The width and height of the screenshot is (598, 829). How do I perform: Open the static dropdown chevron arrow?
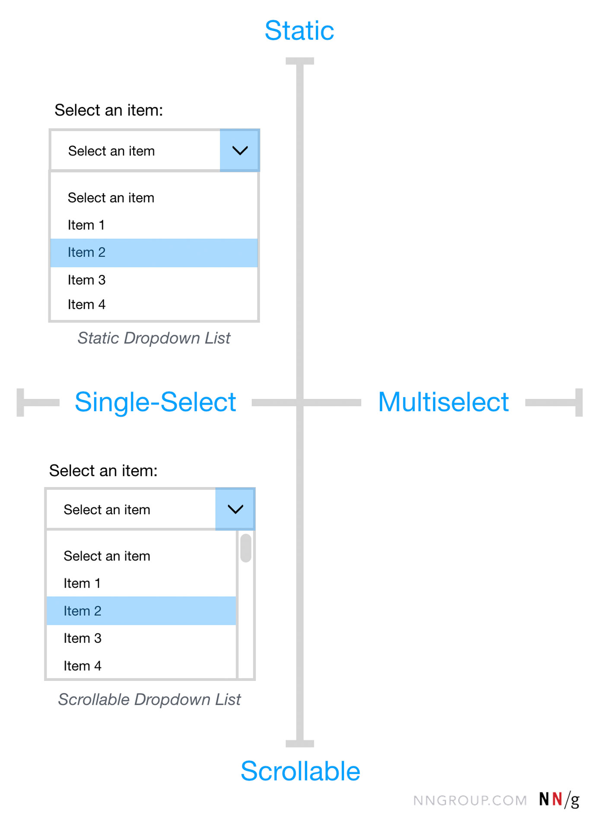(240, 151)
